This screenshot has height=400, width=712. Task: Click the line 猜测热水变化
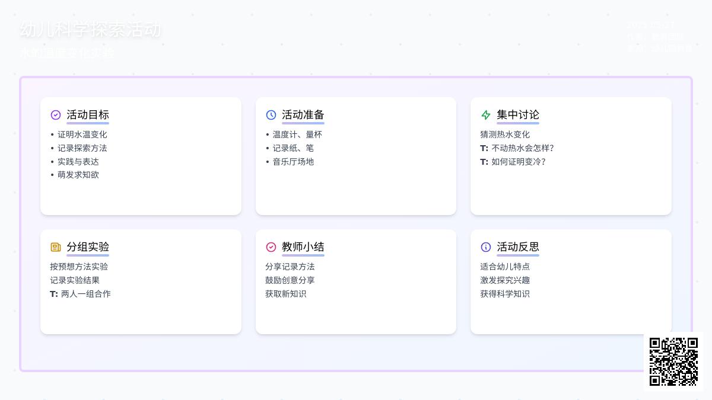click(x=505, y=135)
